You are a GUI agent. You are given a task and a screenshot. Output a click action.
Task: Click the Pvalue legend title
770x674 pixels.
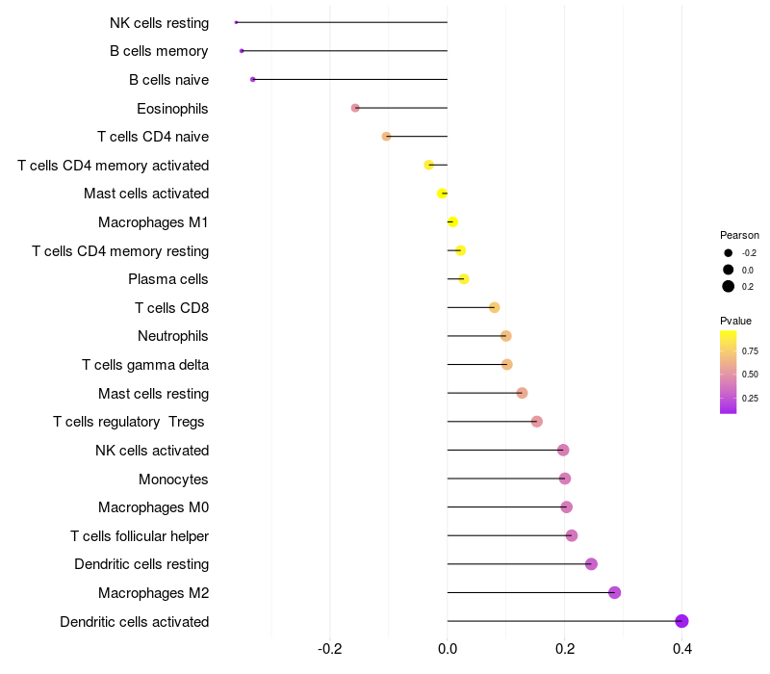[x=736, y=321]
